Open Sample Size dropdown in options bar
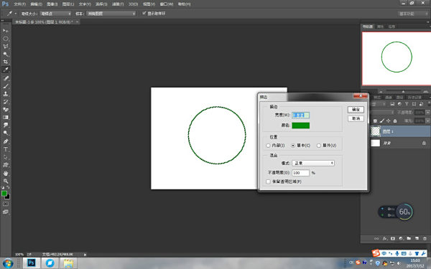Viewport: 431px width, 269px height. pos(56,14)
